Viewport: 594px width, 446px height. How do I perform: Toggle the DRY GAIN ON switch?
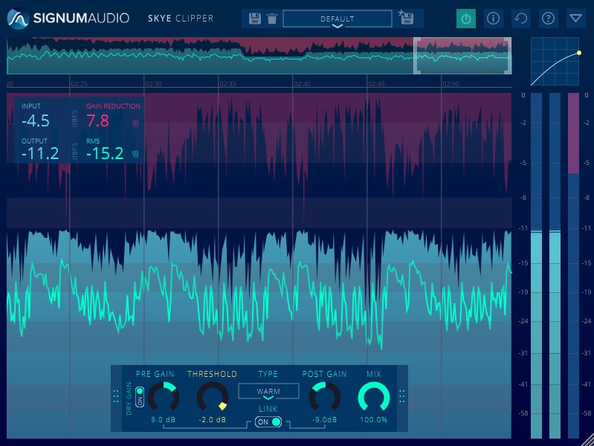140,397
